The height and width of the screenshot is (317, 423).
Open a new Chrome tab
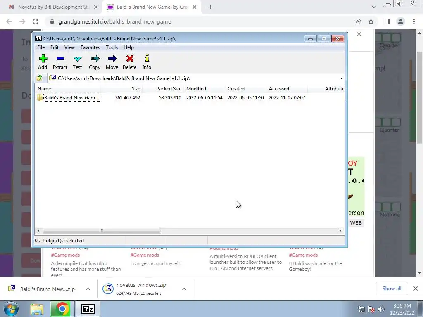(x=210, y=7)
